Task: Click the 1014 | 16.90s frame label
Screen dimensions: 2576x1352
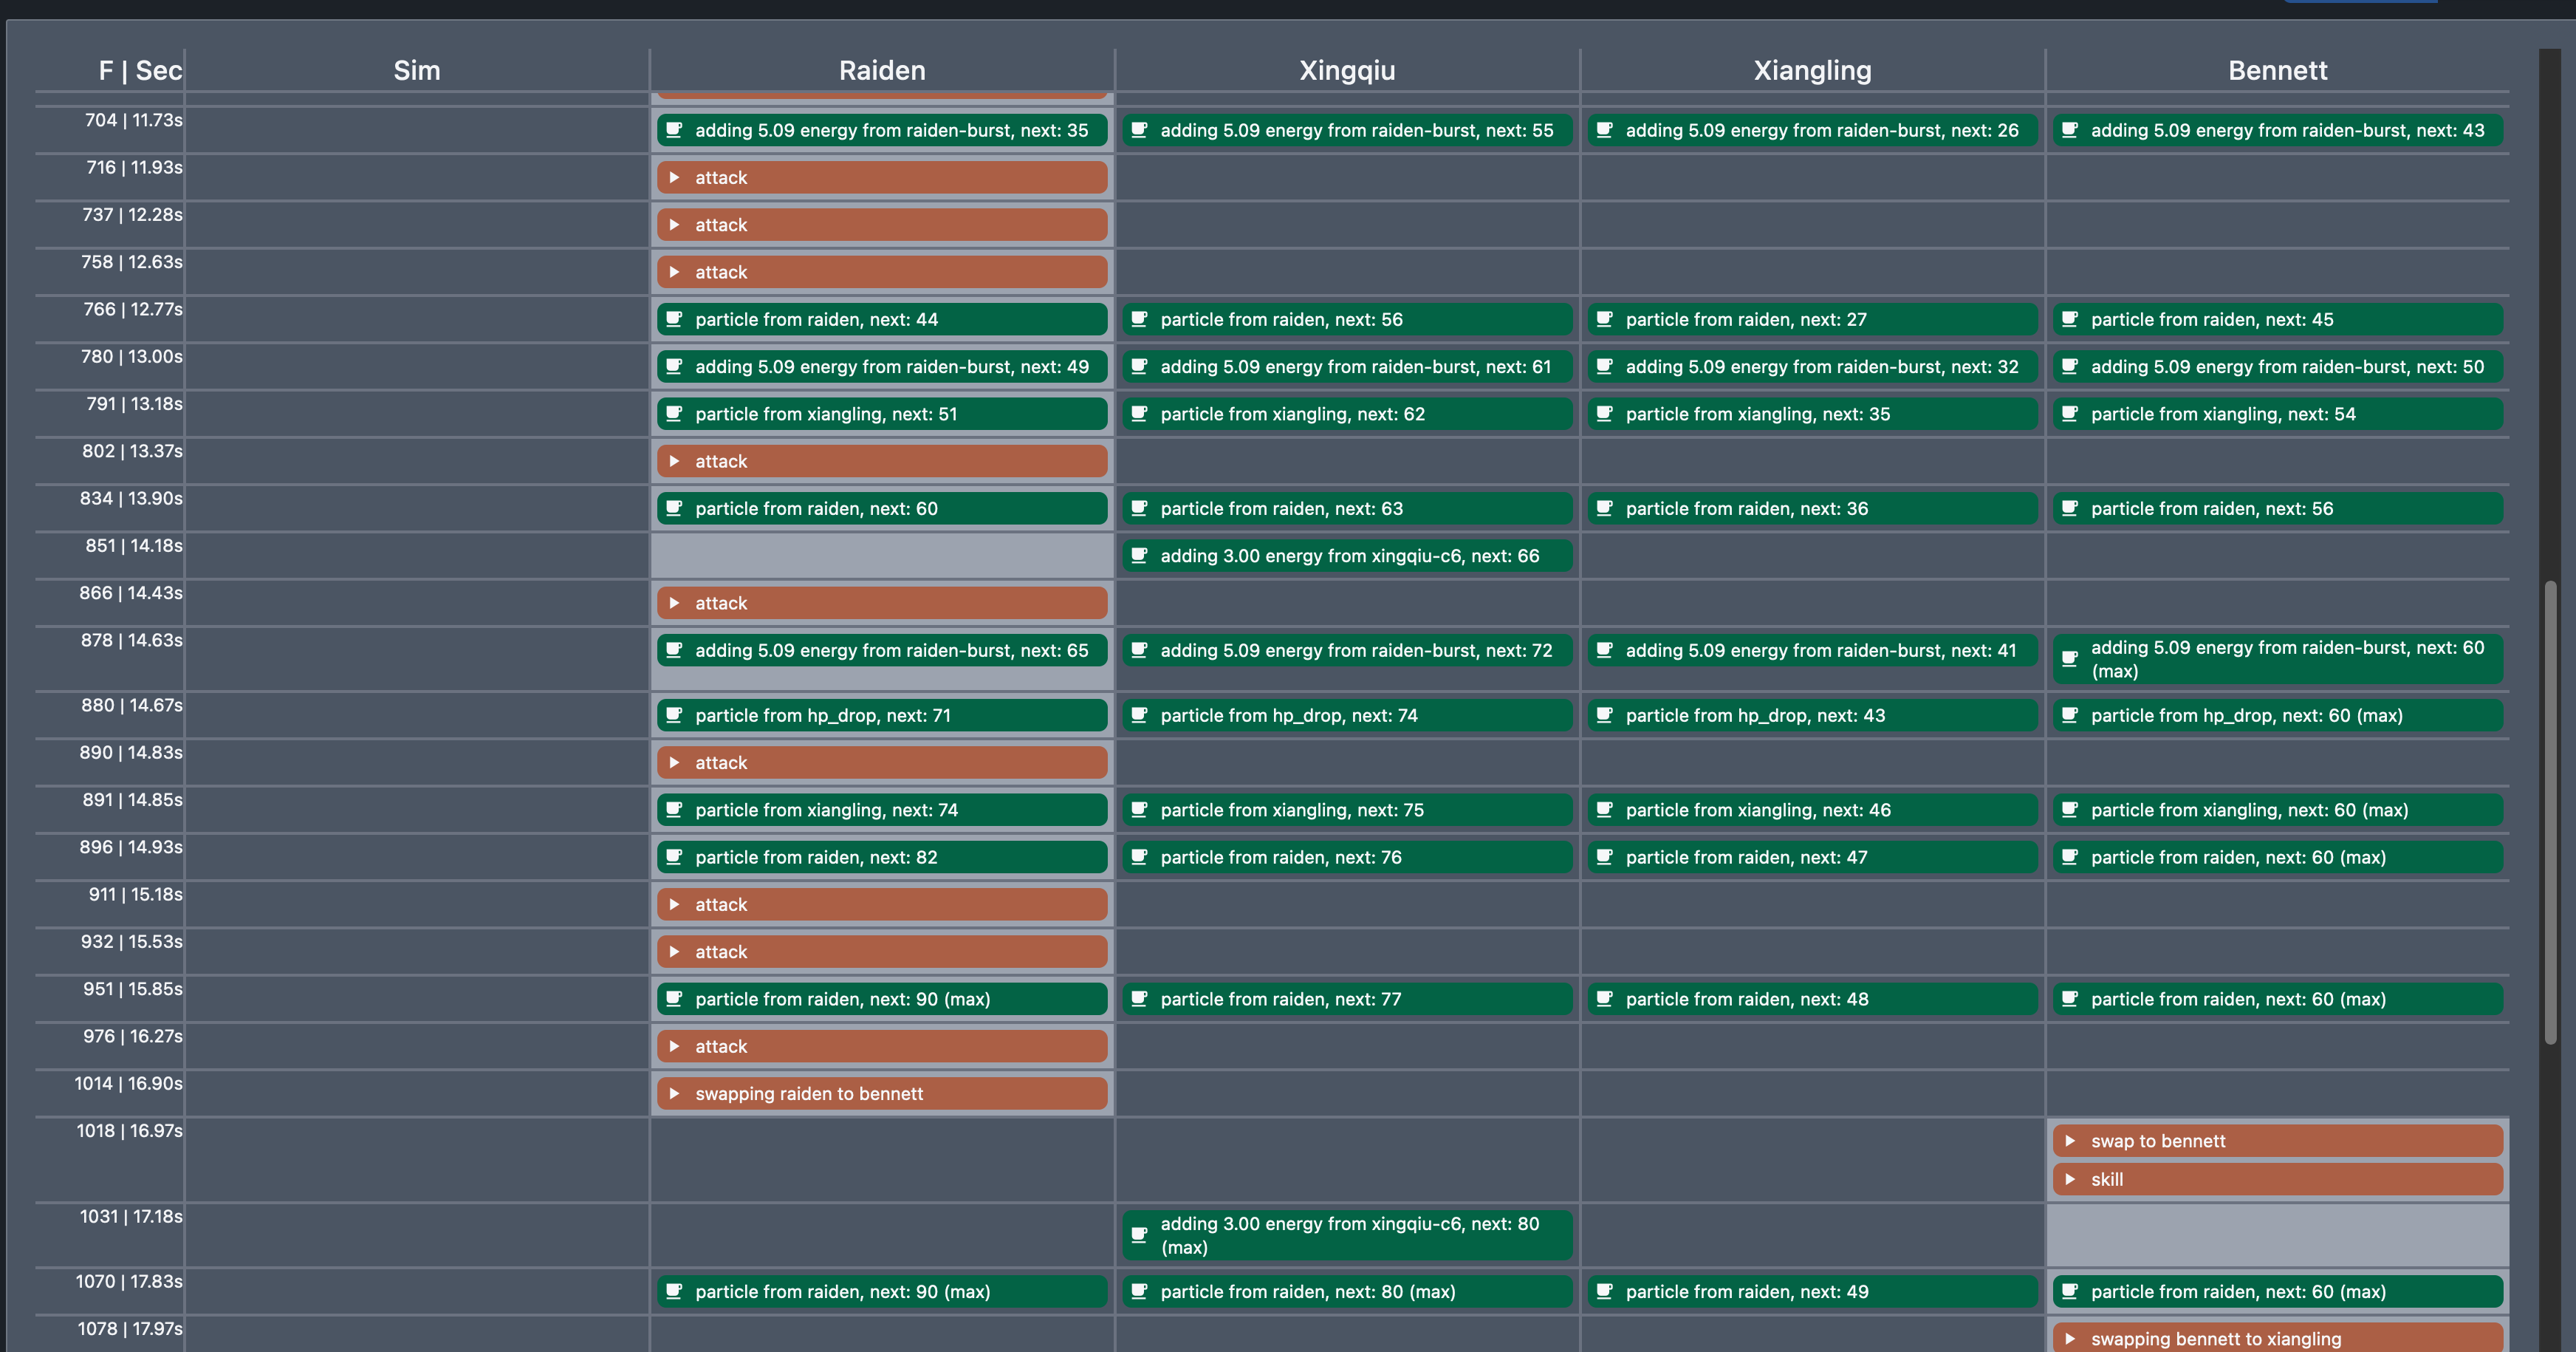Action: click(x=128, y=1084)
